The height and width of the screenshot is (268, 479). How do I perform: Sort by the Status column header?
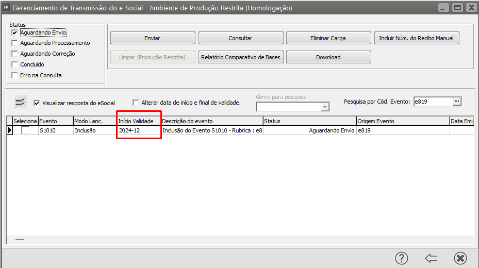click(309, 121)
